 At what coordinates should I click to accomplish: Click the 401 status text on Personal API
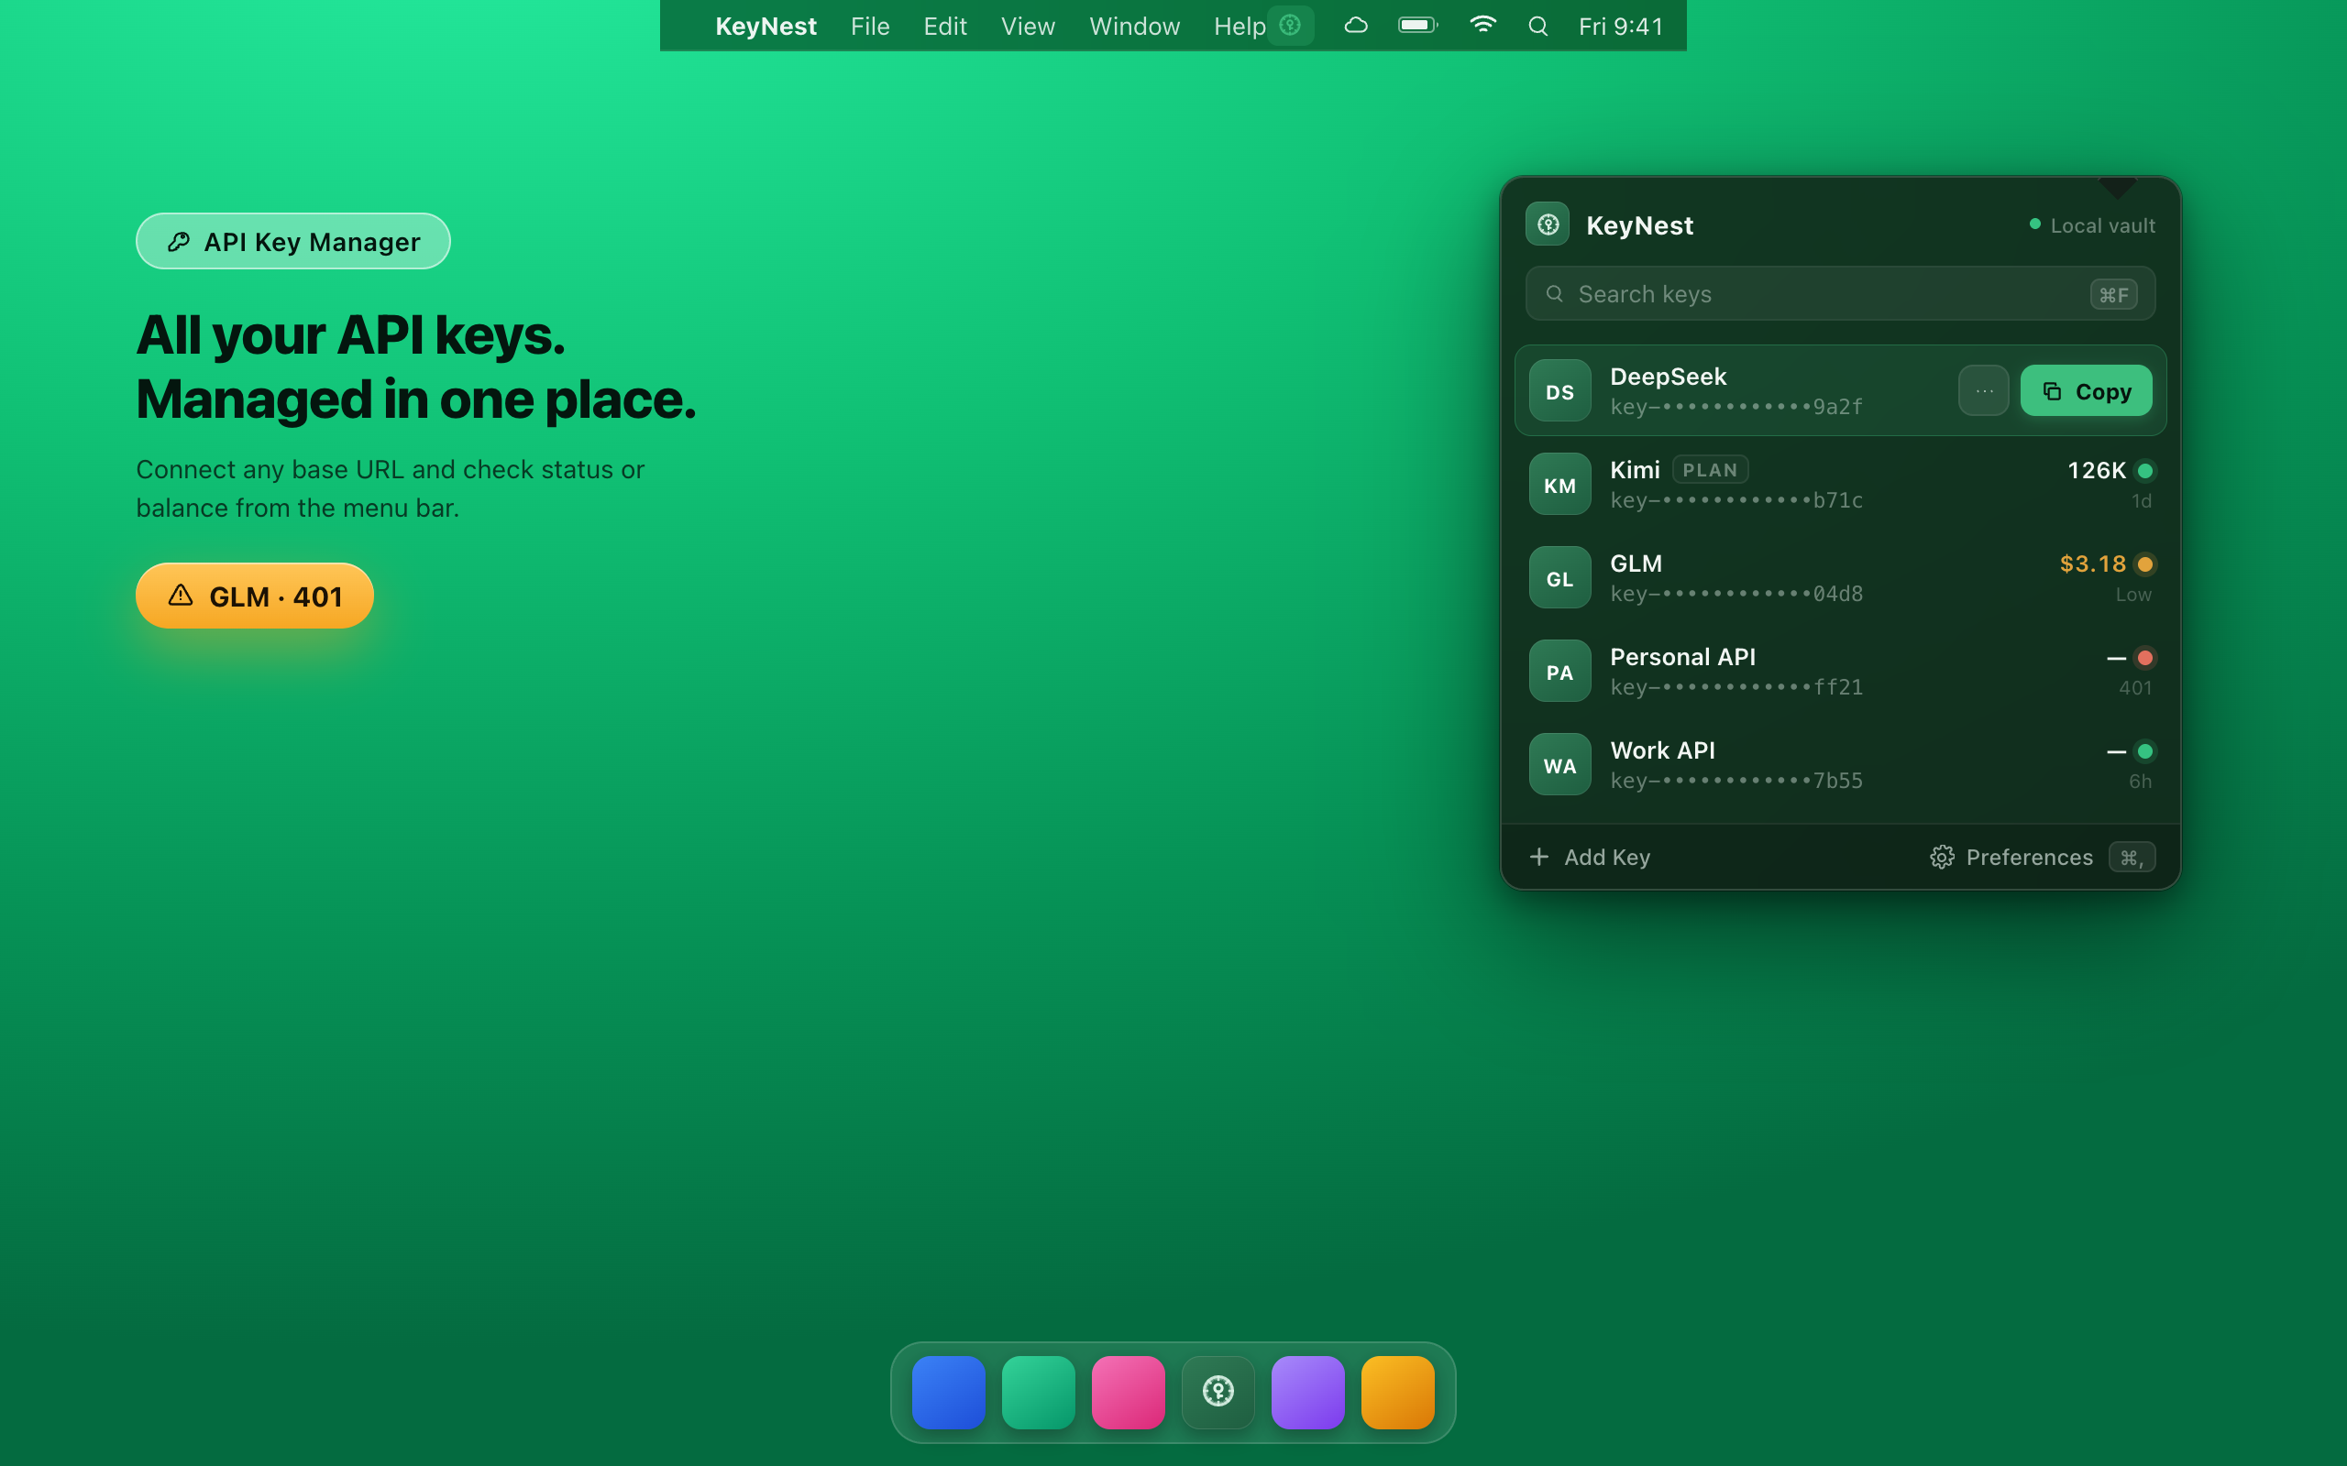(2134, 688)
